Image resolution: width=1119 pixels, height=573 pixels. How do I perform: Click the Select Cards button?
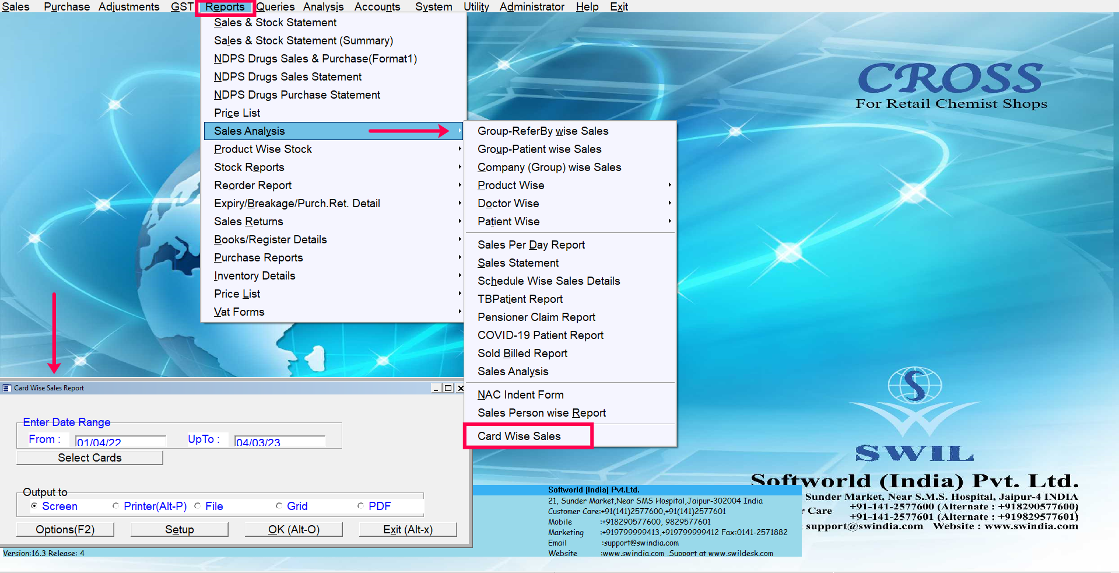(x=90, y=458)
